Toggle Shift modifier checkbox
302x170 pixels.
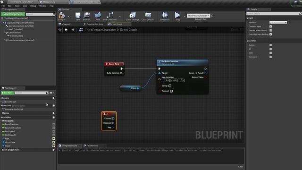click(x=270, y=53)
